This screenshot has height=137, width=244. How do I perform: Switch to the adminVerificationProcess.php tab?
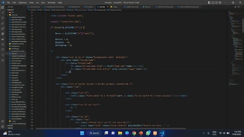[x=189, y=7]
